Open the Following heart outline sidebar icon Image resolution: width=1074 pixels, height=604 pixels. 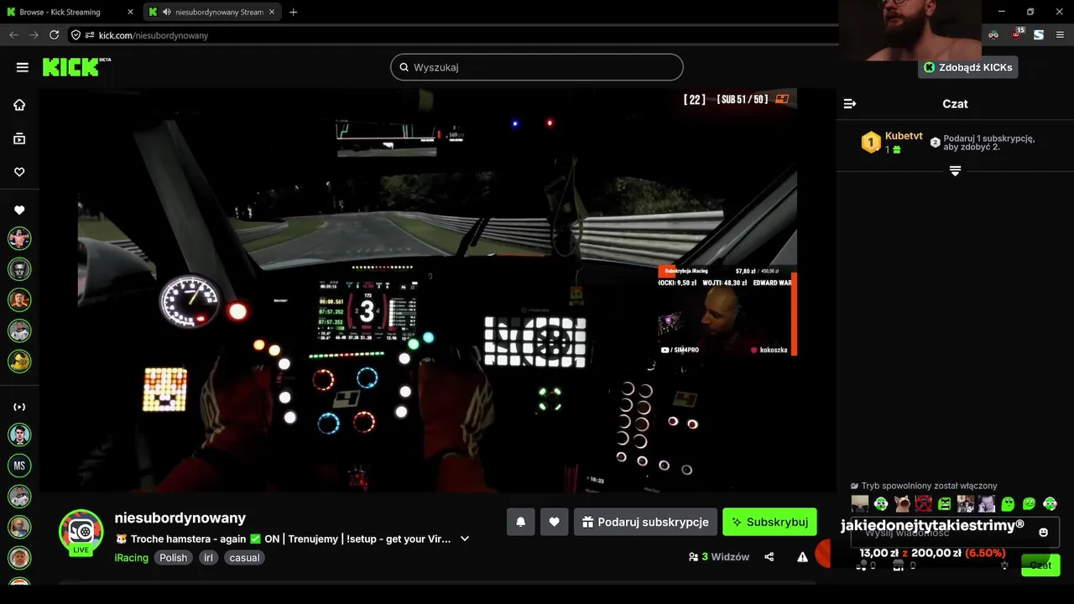(x=19, y=172)
